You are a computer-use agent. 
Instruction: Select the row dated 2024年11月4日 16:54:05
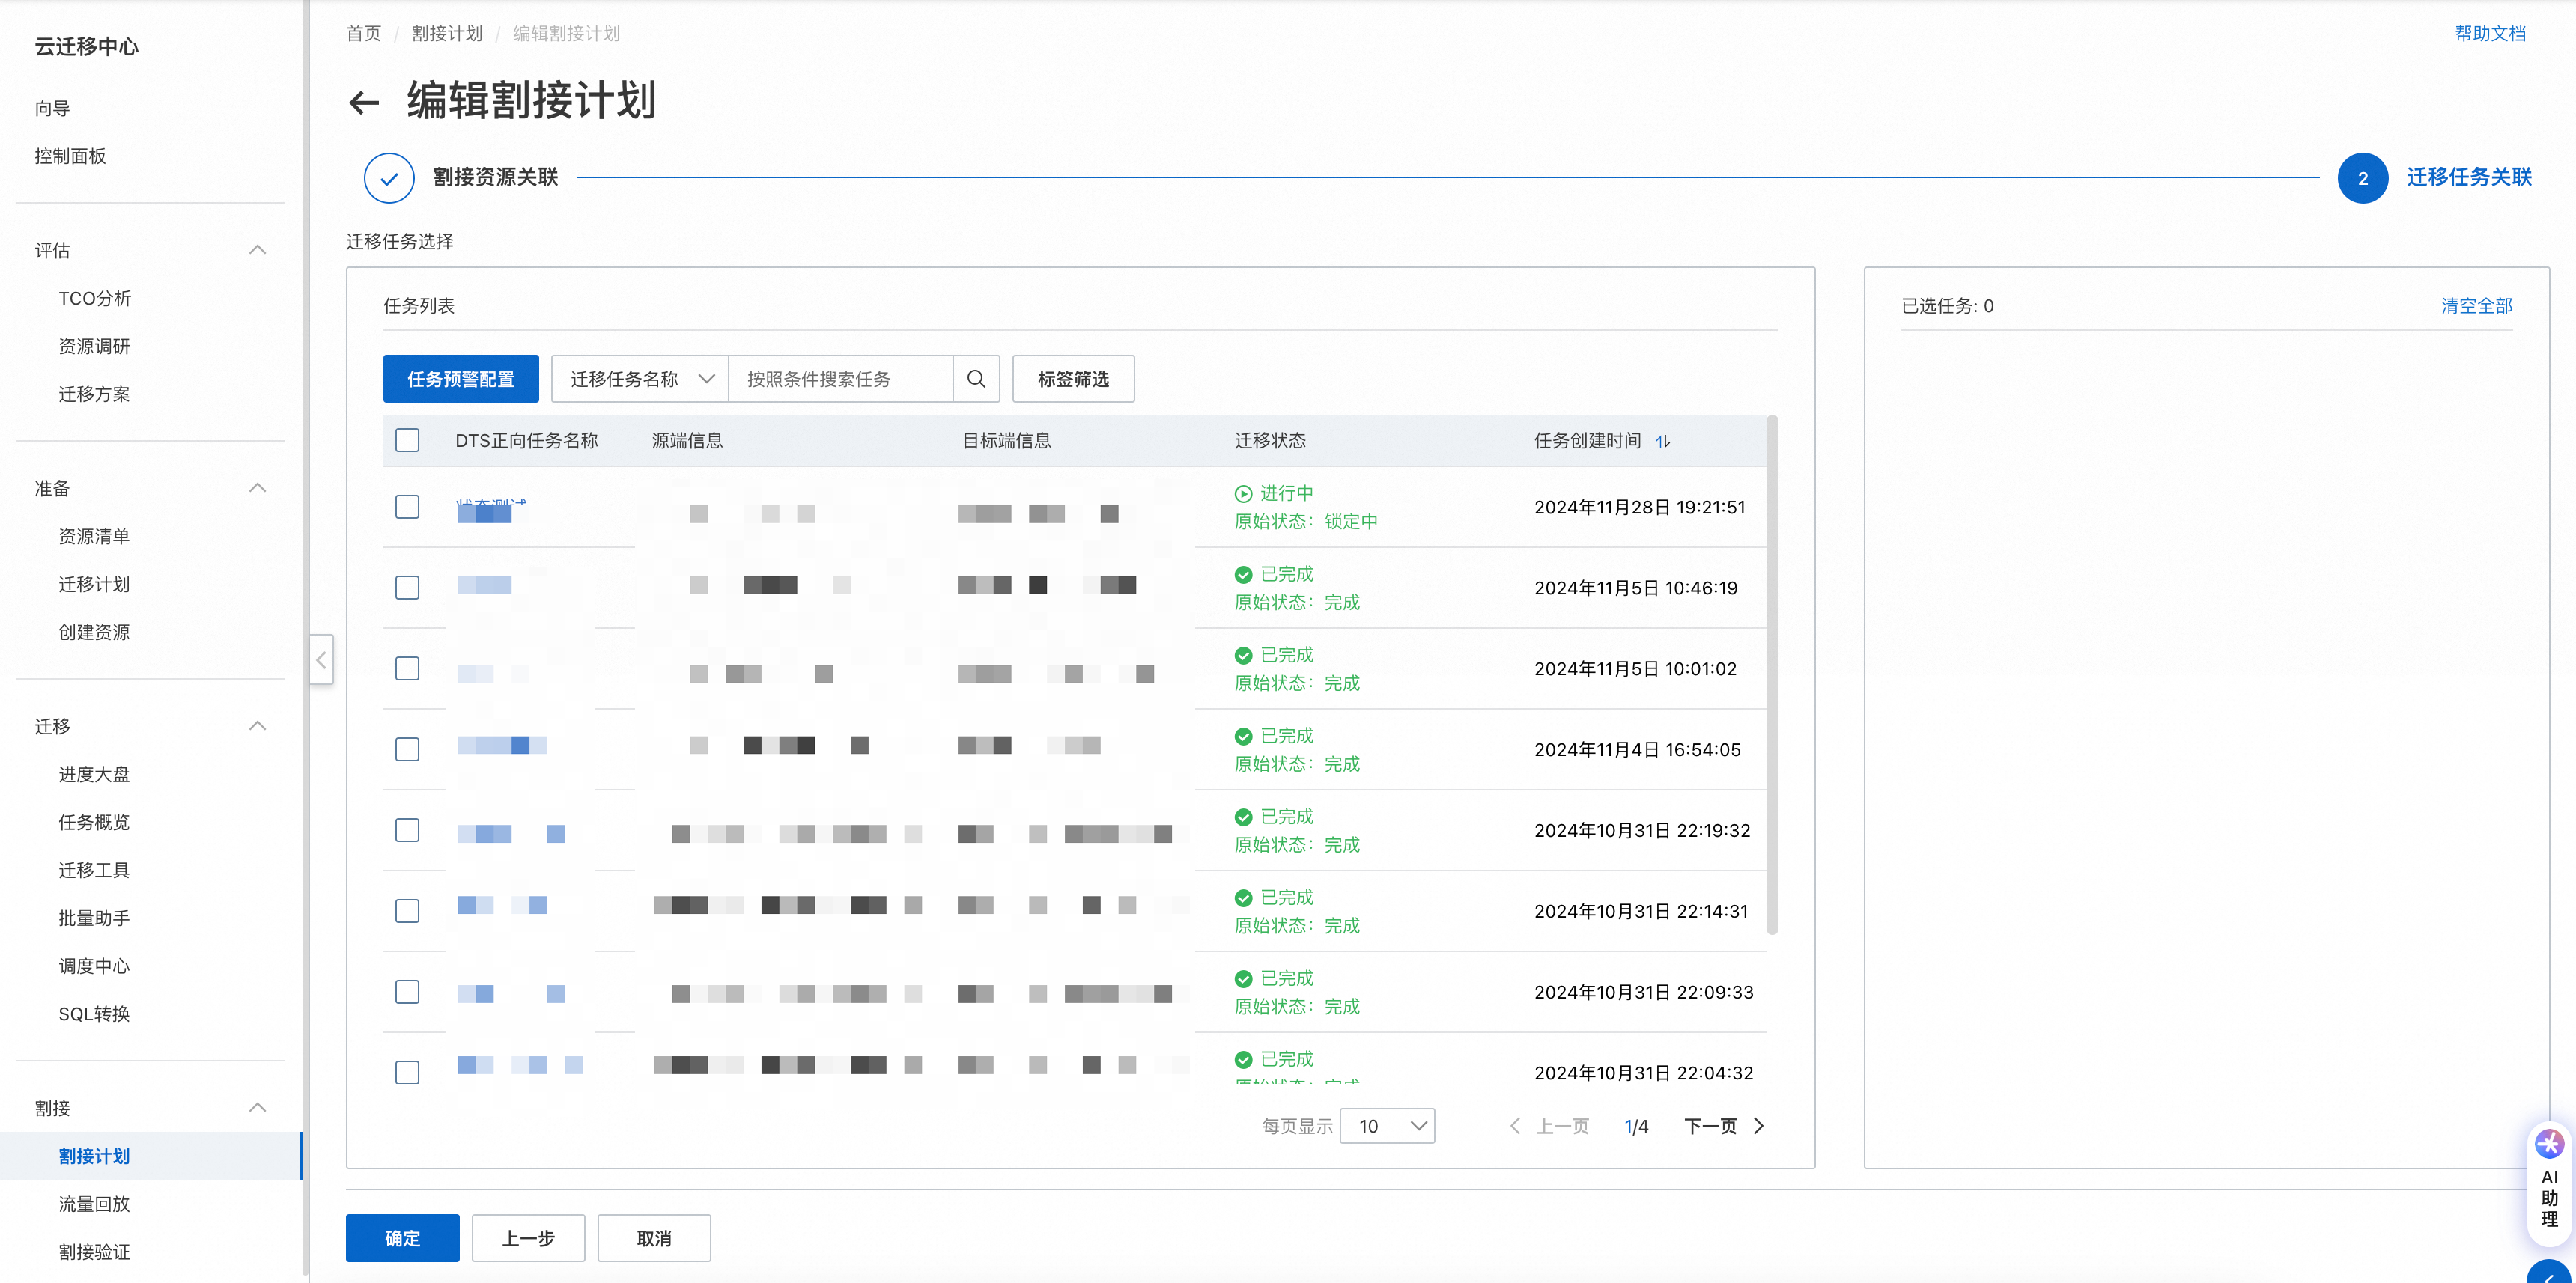pyautogui.click(x=407, y=749)
